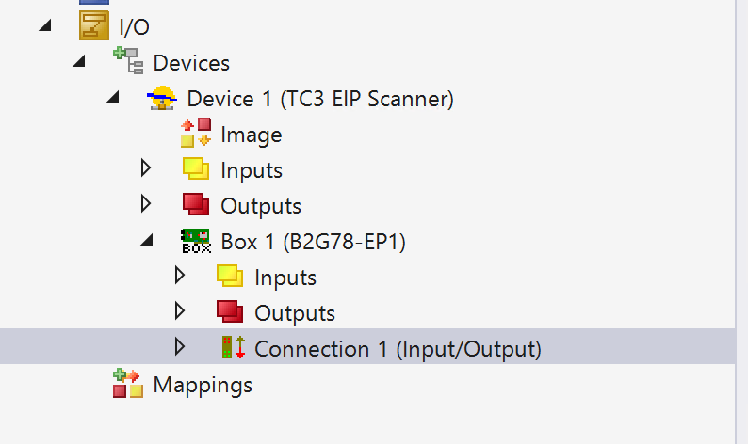Click the Devices tree icon
The height and width of the screenshot is (444, 748).
pyautogui.click(x=127, y=62)
